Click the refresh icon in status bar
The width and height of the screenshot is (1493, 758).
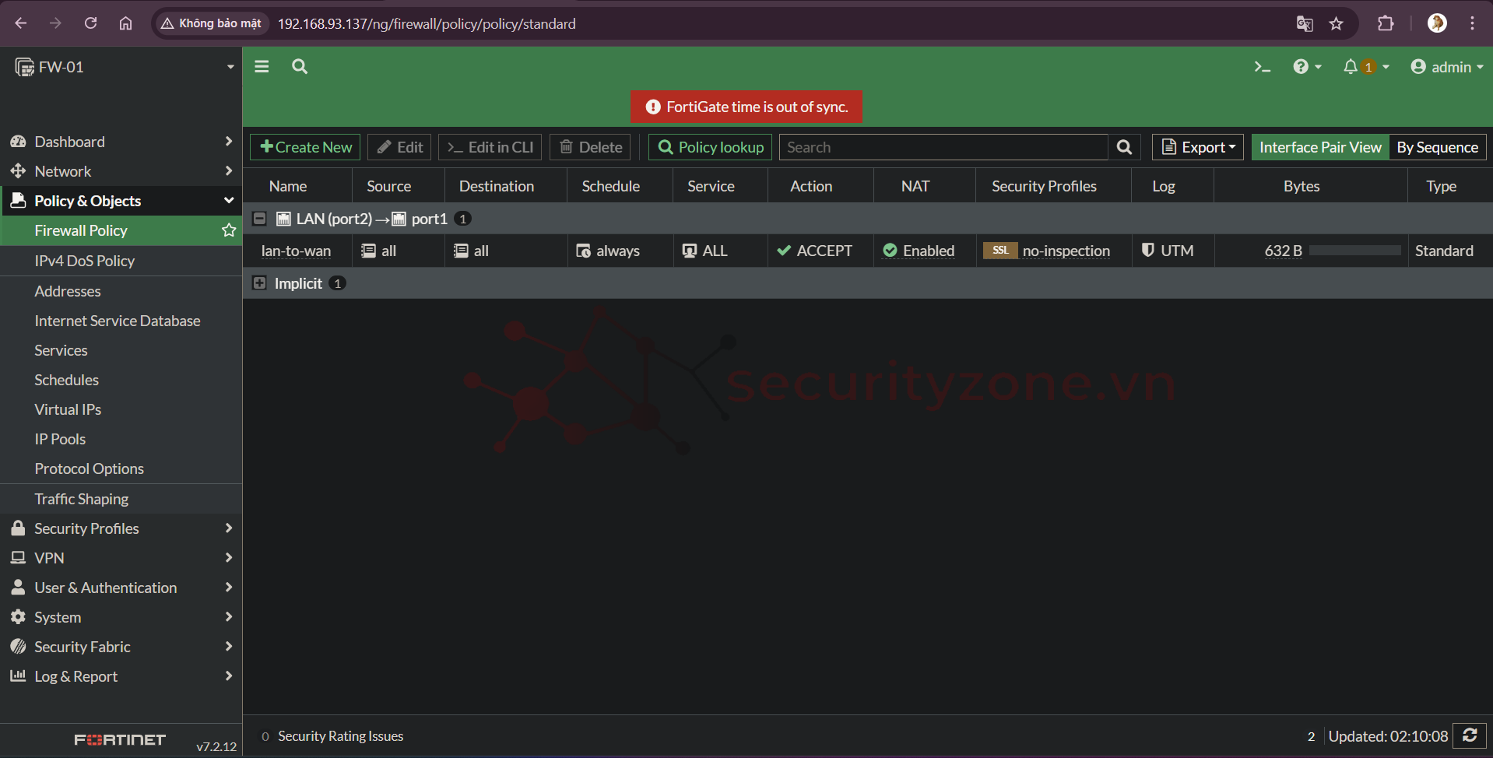(x=1470, y=735)
